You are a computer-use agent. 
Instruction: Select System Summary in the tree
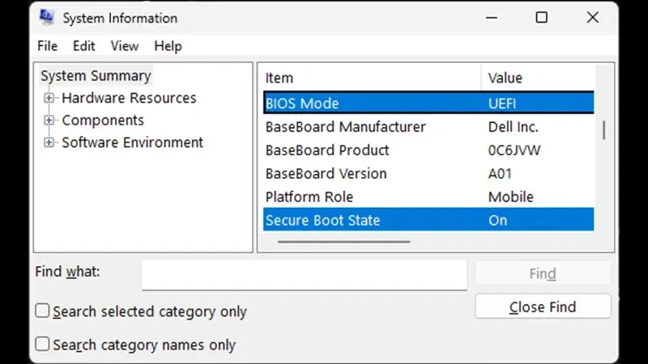(x=96, y=76)
